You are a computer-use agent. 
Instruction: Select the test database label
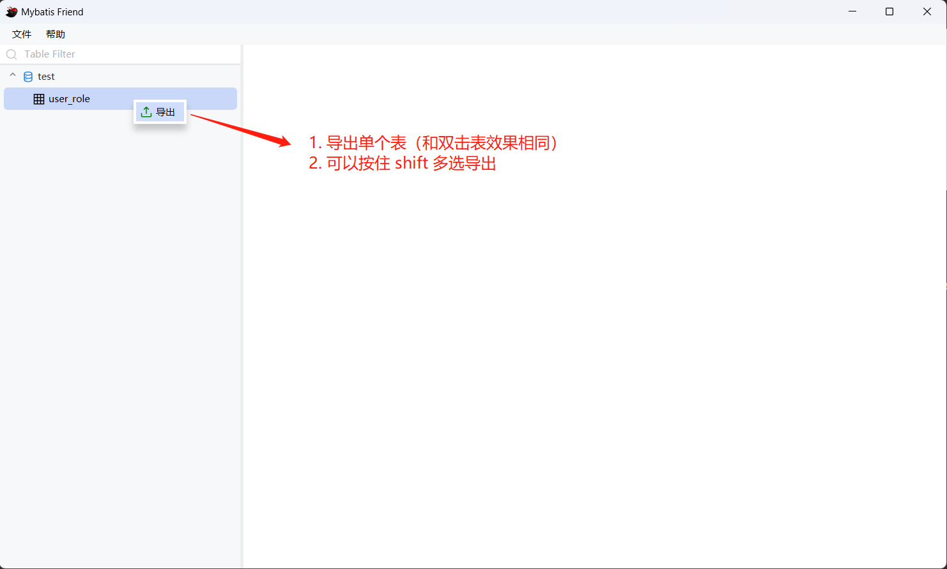[x=46, y=77]
